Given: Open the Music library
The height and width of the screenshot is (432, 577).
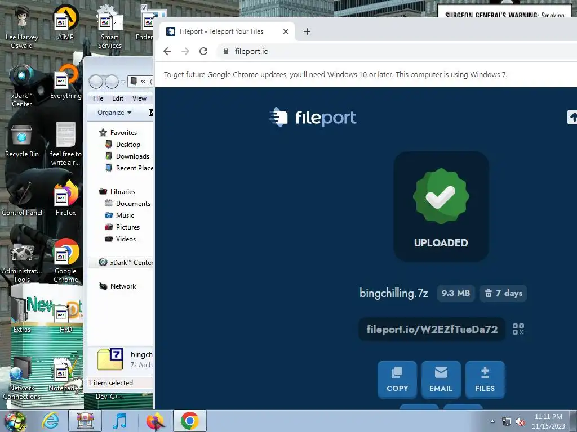Looking at the screenshot, I should tap(119, 215).
